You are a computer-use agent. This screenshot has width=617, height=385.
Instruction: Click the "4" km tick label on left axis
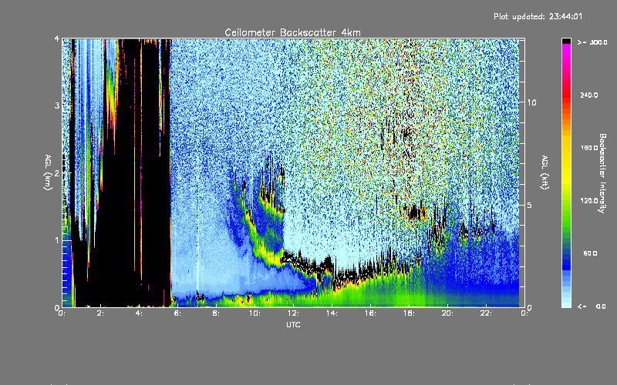(x=57, y=38)
